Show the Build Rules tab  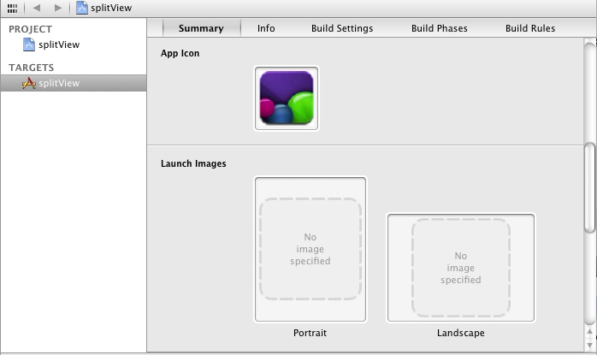click(x=529, y=28)
